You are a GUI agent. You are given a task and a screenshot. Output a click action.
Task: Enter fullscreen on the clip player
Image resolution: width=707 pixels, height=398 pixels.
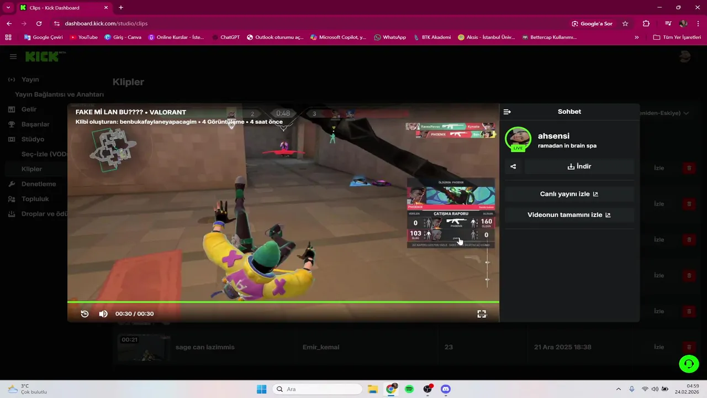(x=482, y=314)
